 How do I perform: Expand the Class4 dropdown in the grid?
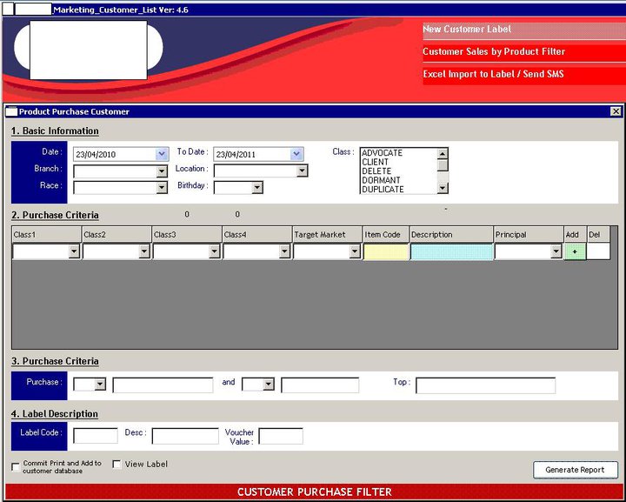(283, 251)
